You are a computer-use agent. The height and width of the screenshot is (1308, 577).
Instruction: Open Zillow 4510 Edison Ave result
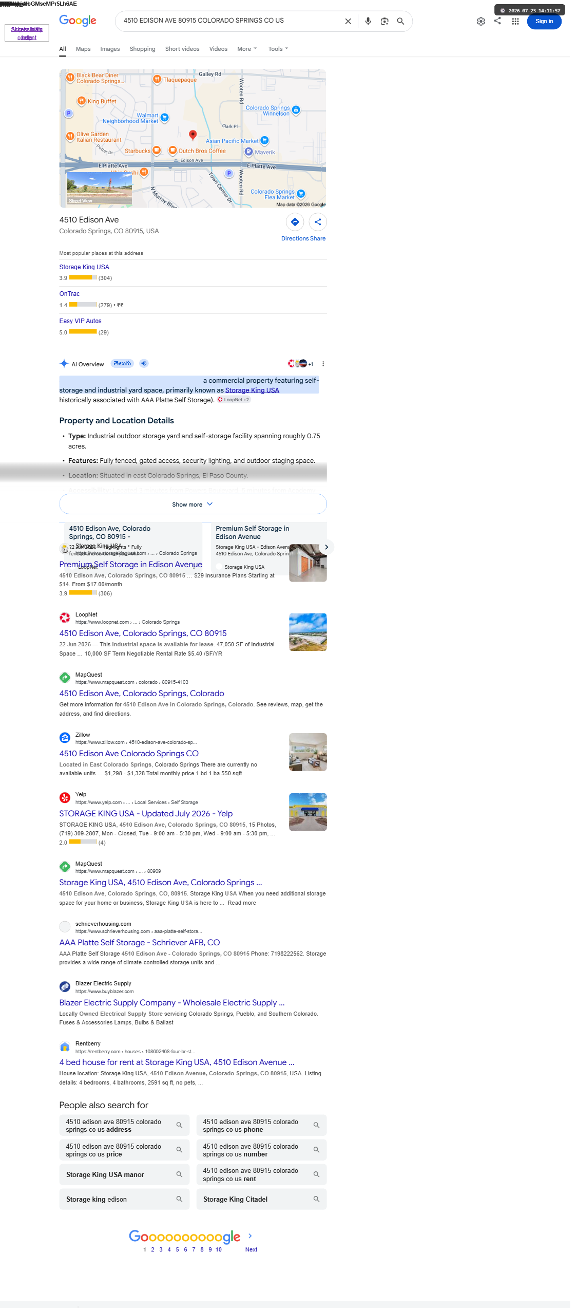tap(129, 753)
